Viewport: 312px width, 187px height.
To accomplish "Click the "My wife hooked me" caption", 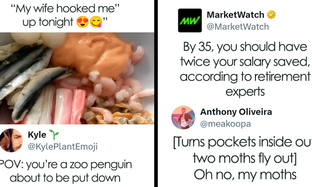I will (x=65, y=9).
